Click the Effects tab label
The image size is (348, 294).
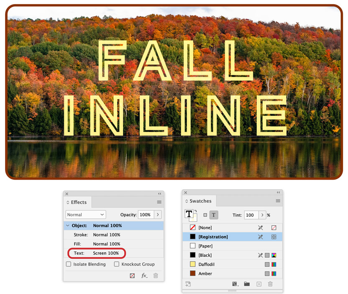79,202
